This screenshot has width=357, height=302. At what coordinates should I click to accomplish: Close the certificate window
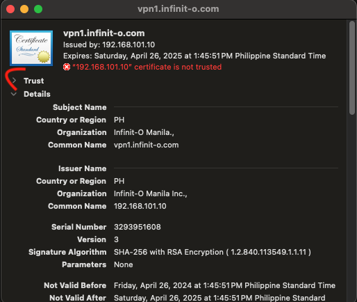(x=10, y=9)
